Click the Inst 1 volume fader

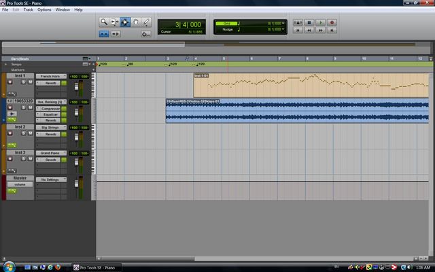(x=76, y=87)
